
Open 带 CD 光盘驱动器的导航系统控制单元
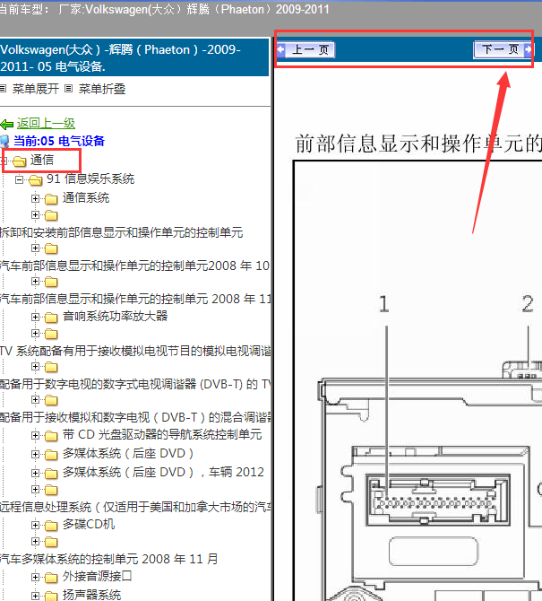pos(162,435)
